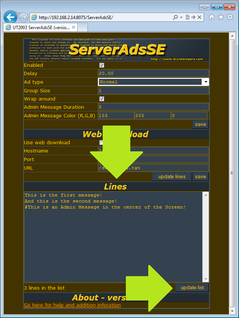The height and width of the screenshot is (318, 239).
Task: Click the compatibility view icon
Action: [187, 17]
